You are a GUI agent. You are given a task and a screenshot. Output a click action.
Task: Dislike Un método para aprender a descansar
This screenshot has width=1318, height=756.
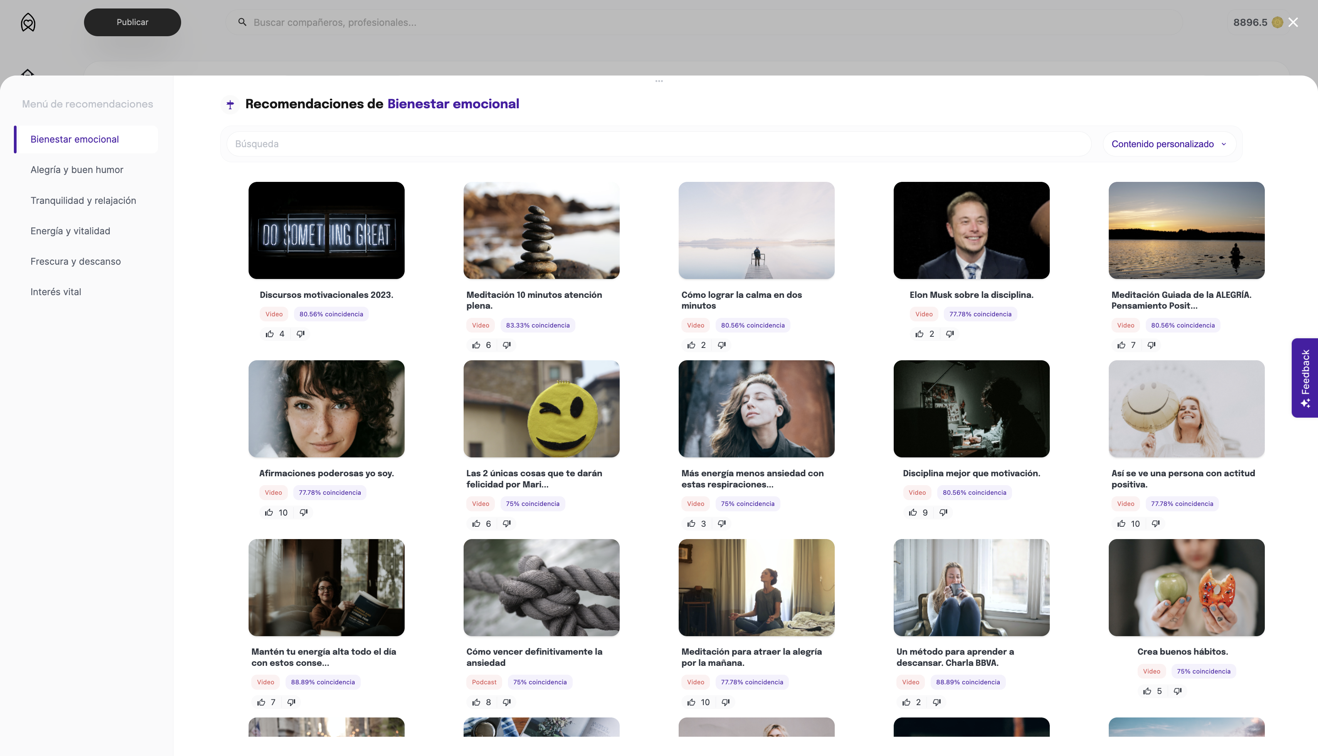tap(937, 702)
